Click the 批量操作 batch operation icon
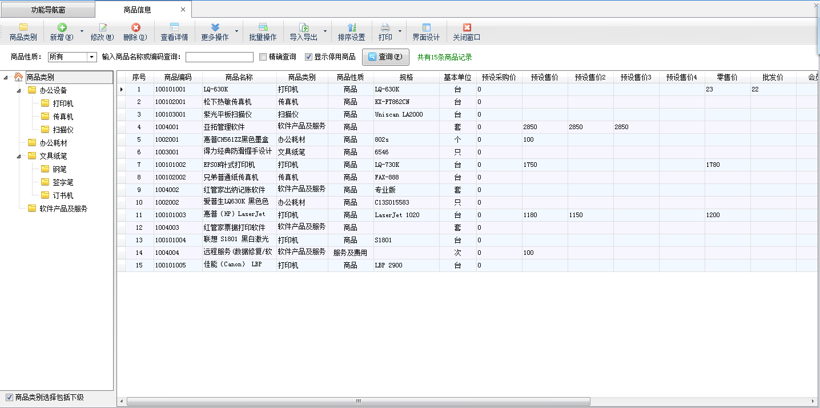 [x=263, y=27]
